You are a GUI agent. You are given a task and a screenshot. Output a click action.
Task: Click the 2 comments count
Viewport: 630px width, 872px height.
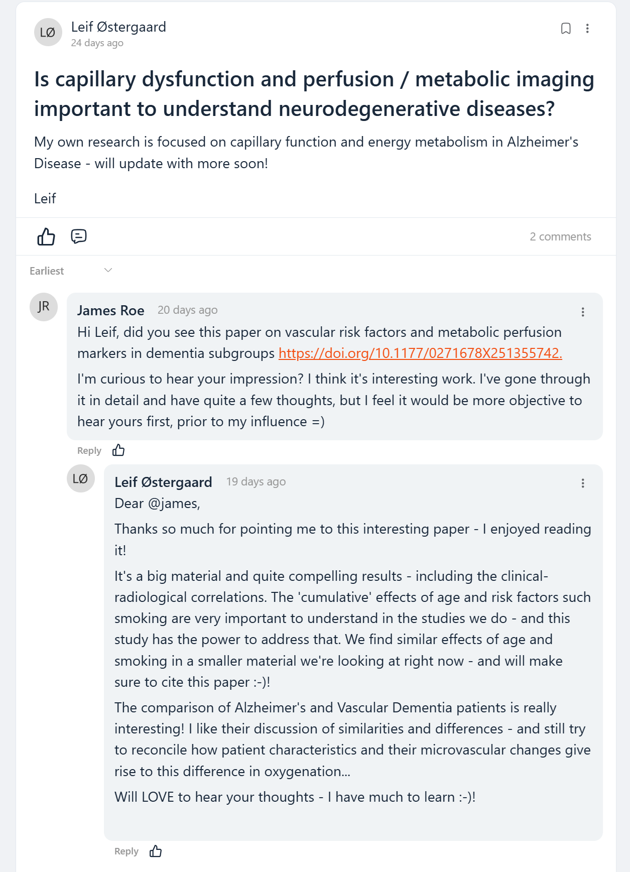click(x=560, y=236)
